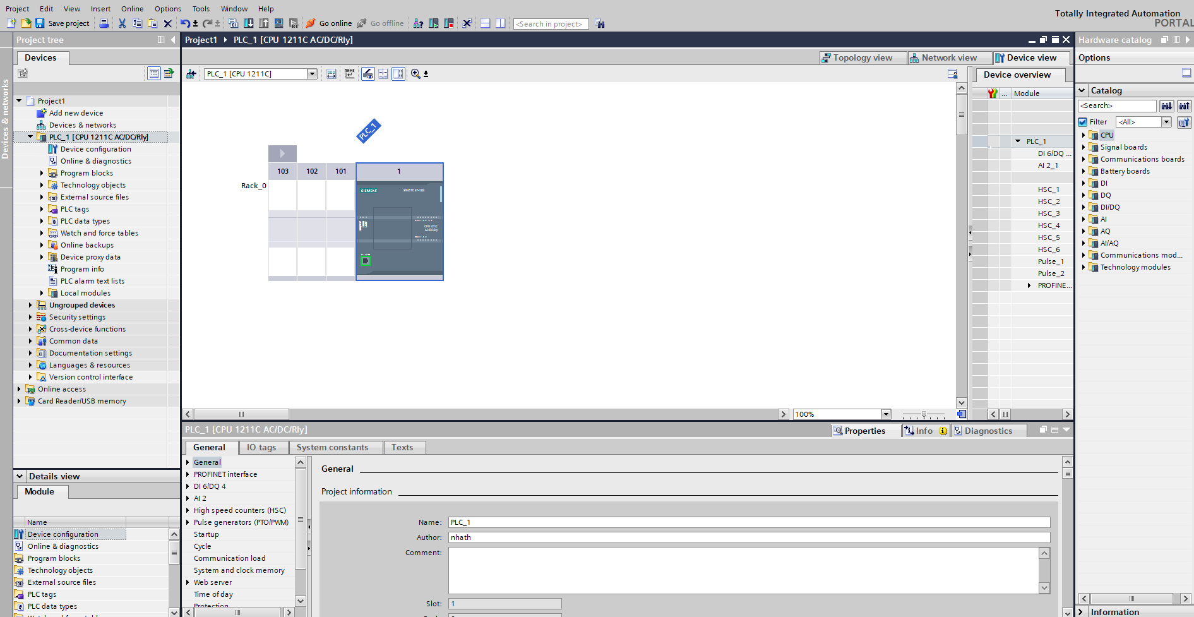Image resolution: width=1194 pixels, height=617 pixels.
Task: Click the Author input field
Action: [749, 537]
